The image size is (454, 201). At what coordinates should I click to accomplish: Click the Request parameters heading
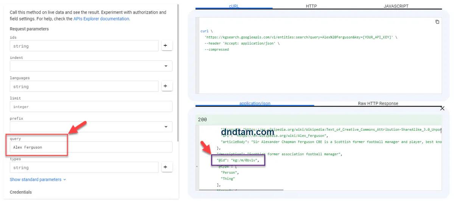click(x=29, y=29)
